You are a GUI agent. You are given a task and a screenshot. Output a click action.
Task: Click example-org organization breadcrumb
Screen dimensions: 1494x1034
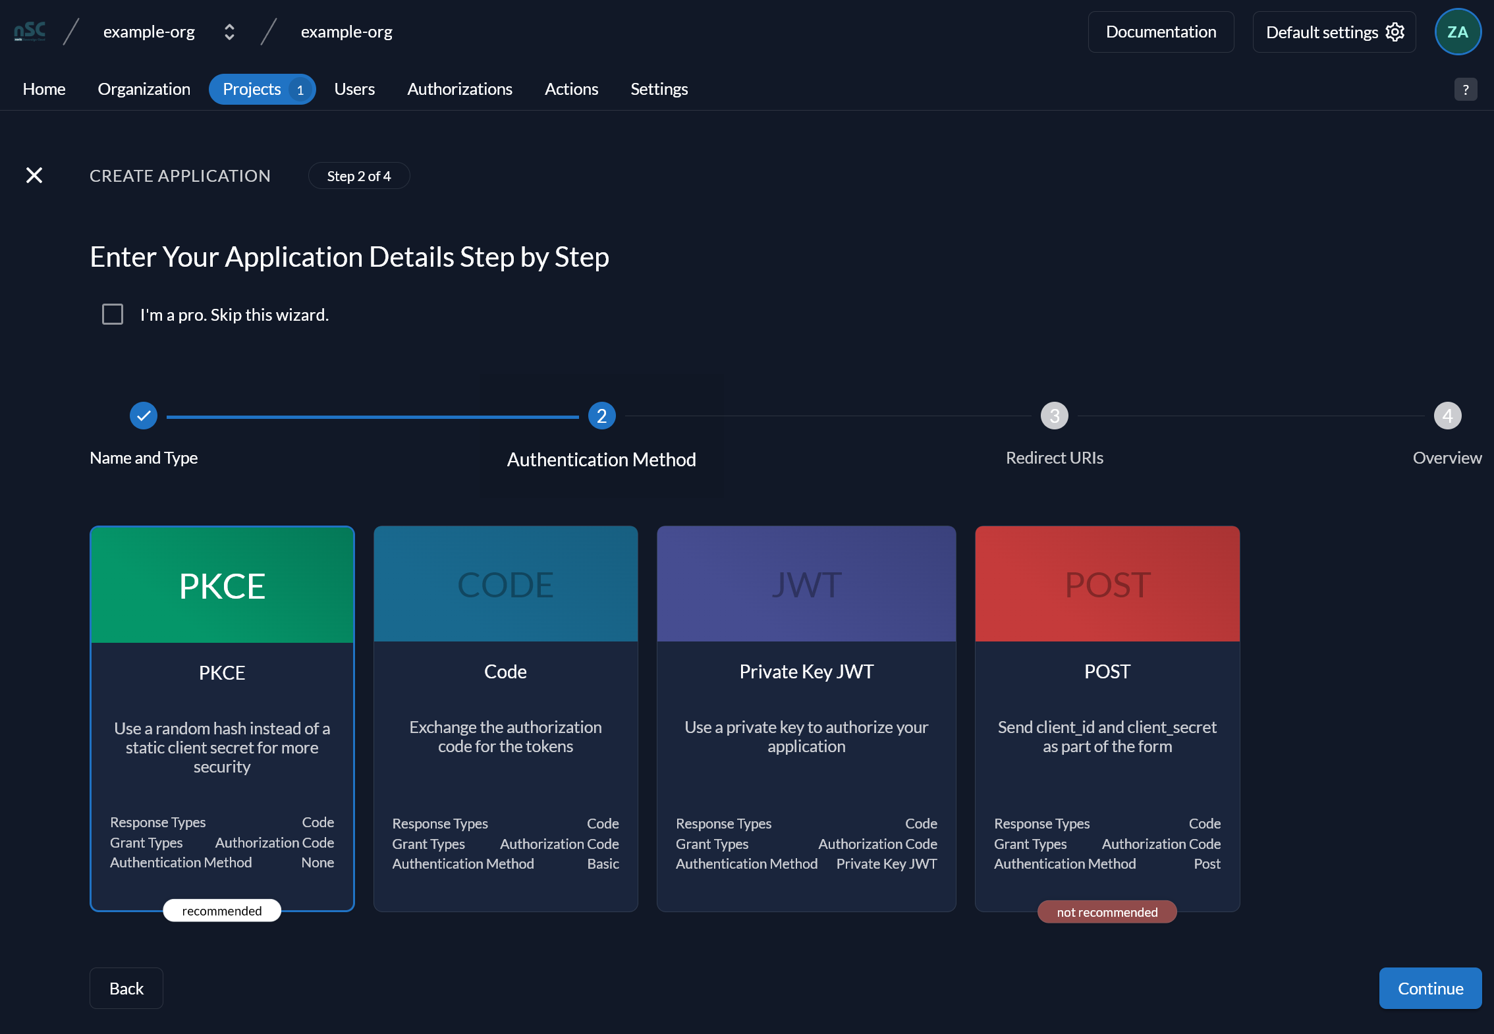click(149, 32)
